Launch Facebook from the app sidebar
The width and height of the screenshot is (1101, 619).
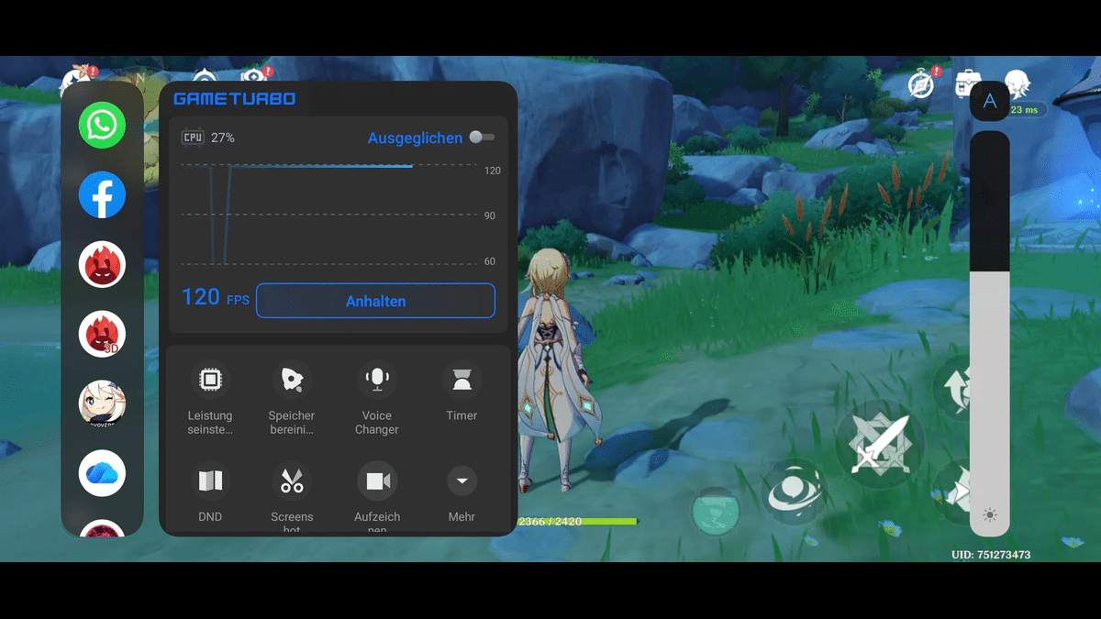point(102,195)
